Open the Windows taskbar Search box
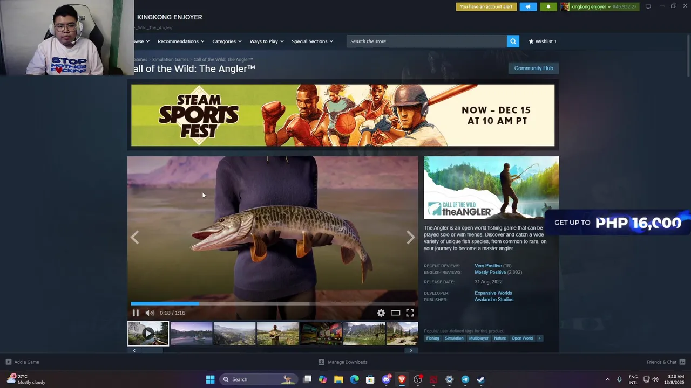Image resolution: width=691 pixels, height=388 pixels. (258, 379)
